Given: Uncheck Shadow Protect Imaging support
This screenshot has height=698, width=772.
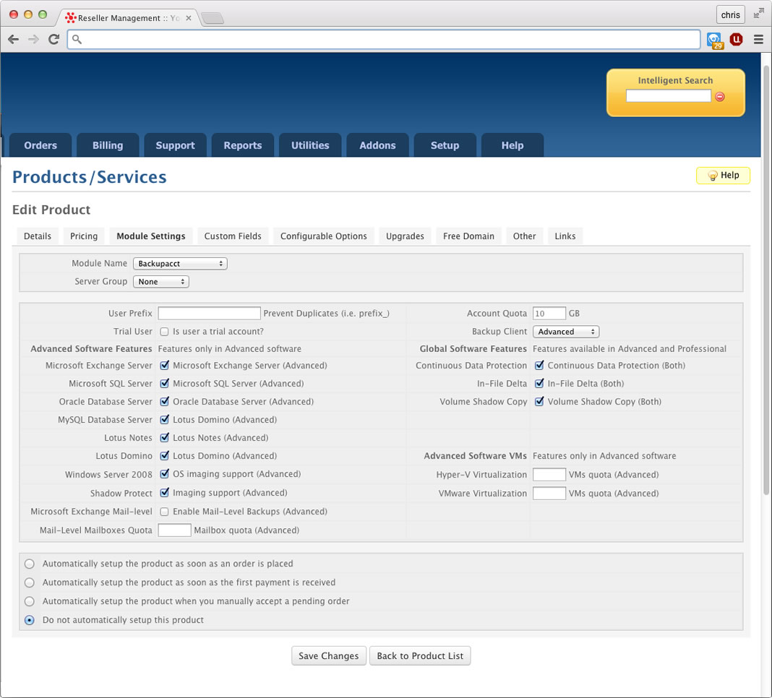Looking at the screenshot, I should 164,493.
